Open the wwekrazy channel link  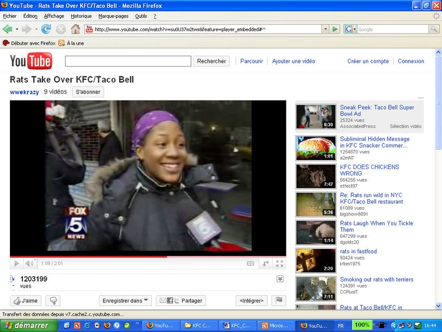tap(24, 92)
